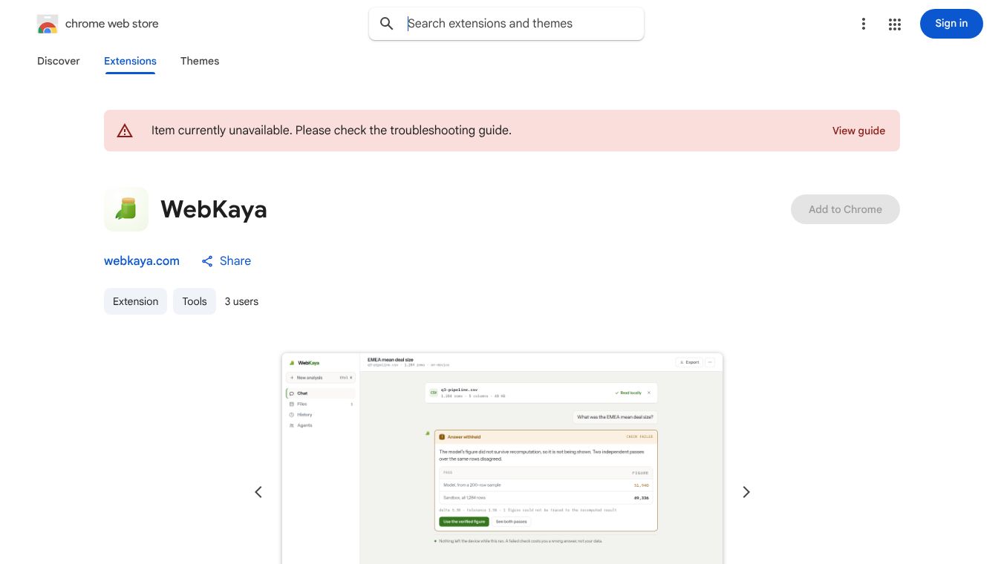Viewport: 1004px width, 564px height.
Task: Show the previous screenshot with left arrow
Action: (x=258, y=492)
